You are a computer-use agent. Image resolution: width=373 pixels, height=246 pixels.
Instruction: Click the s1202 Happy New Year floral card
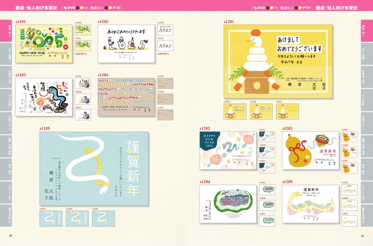pos(228,150)
